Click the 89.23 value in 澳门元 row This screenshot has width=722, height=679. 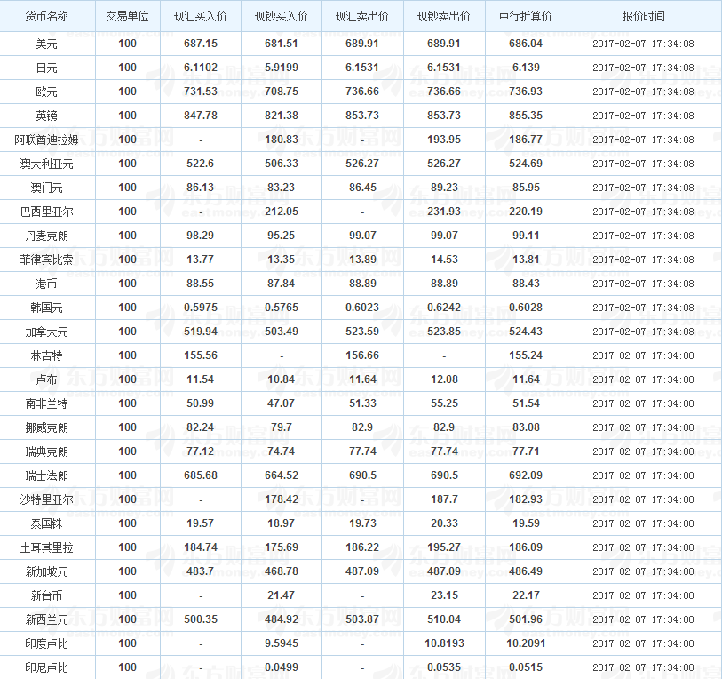444,188
